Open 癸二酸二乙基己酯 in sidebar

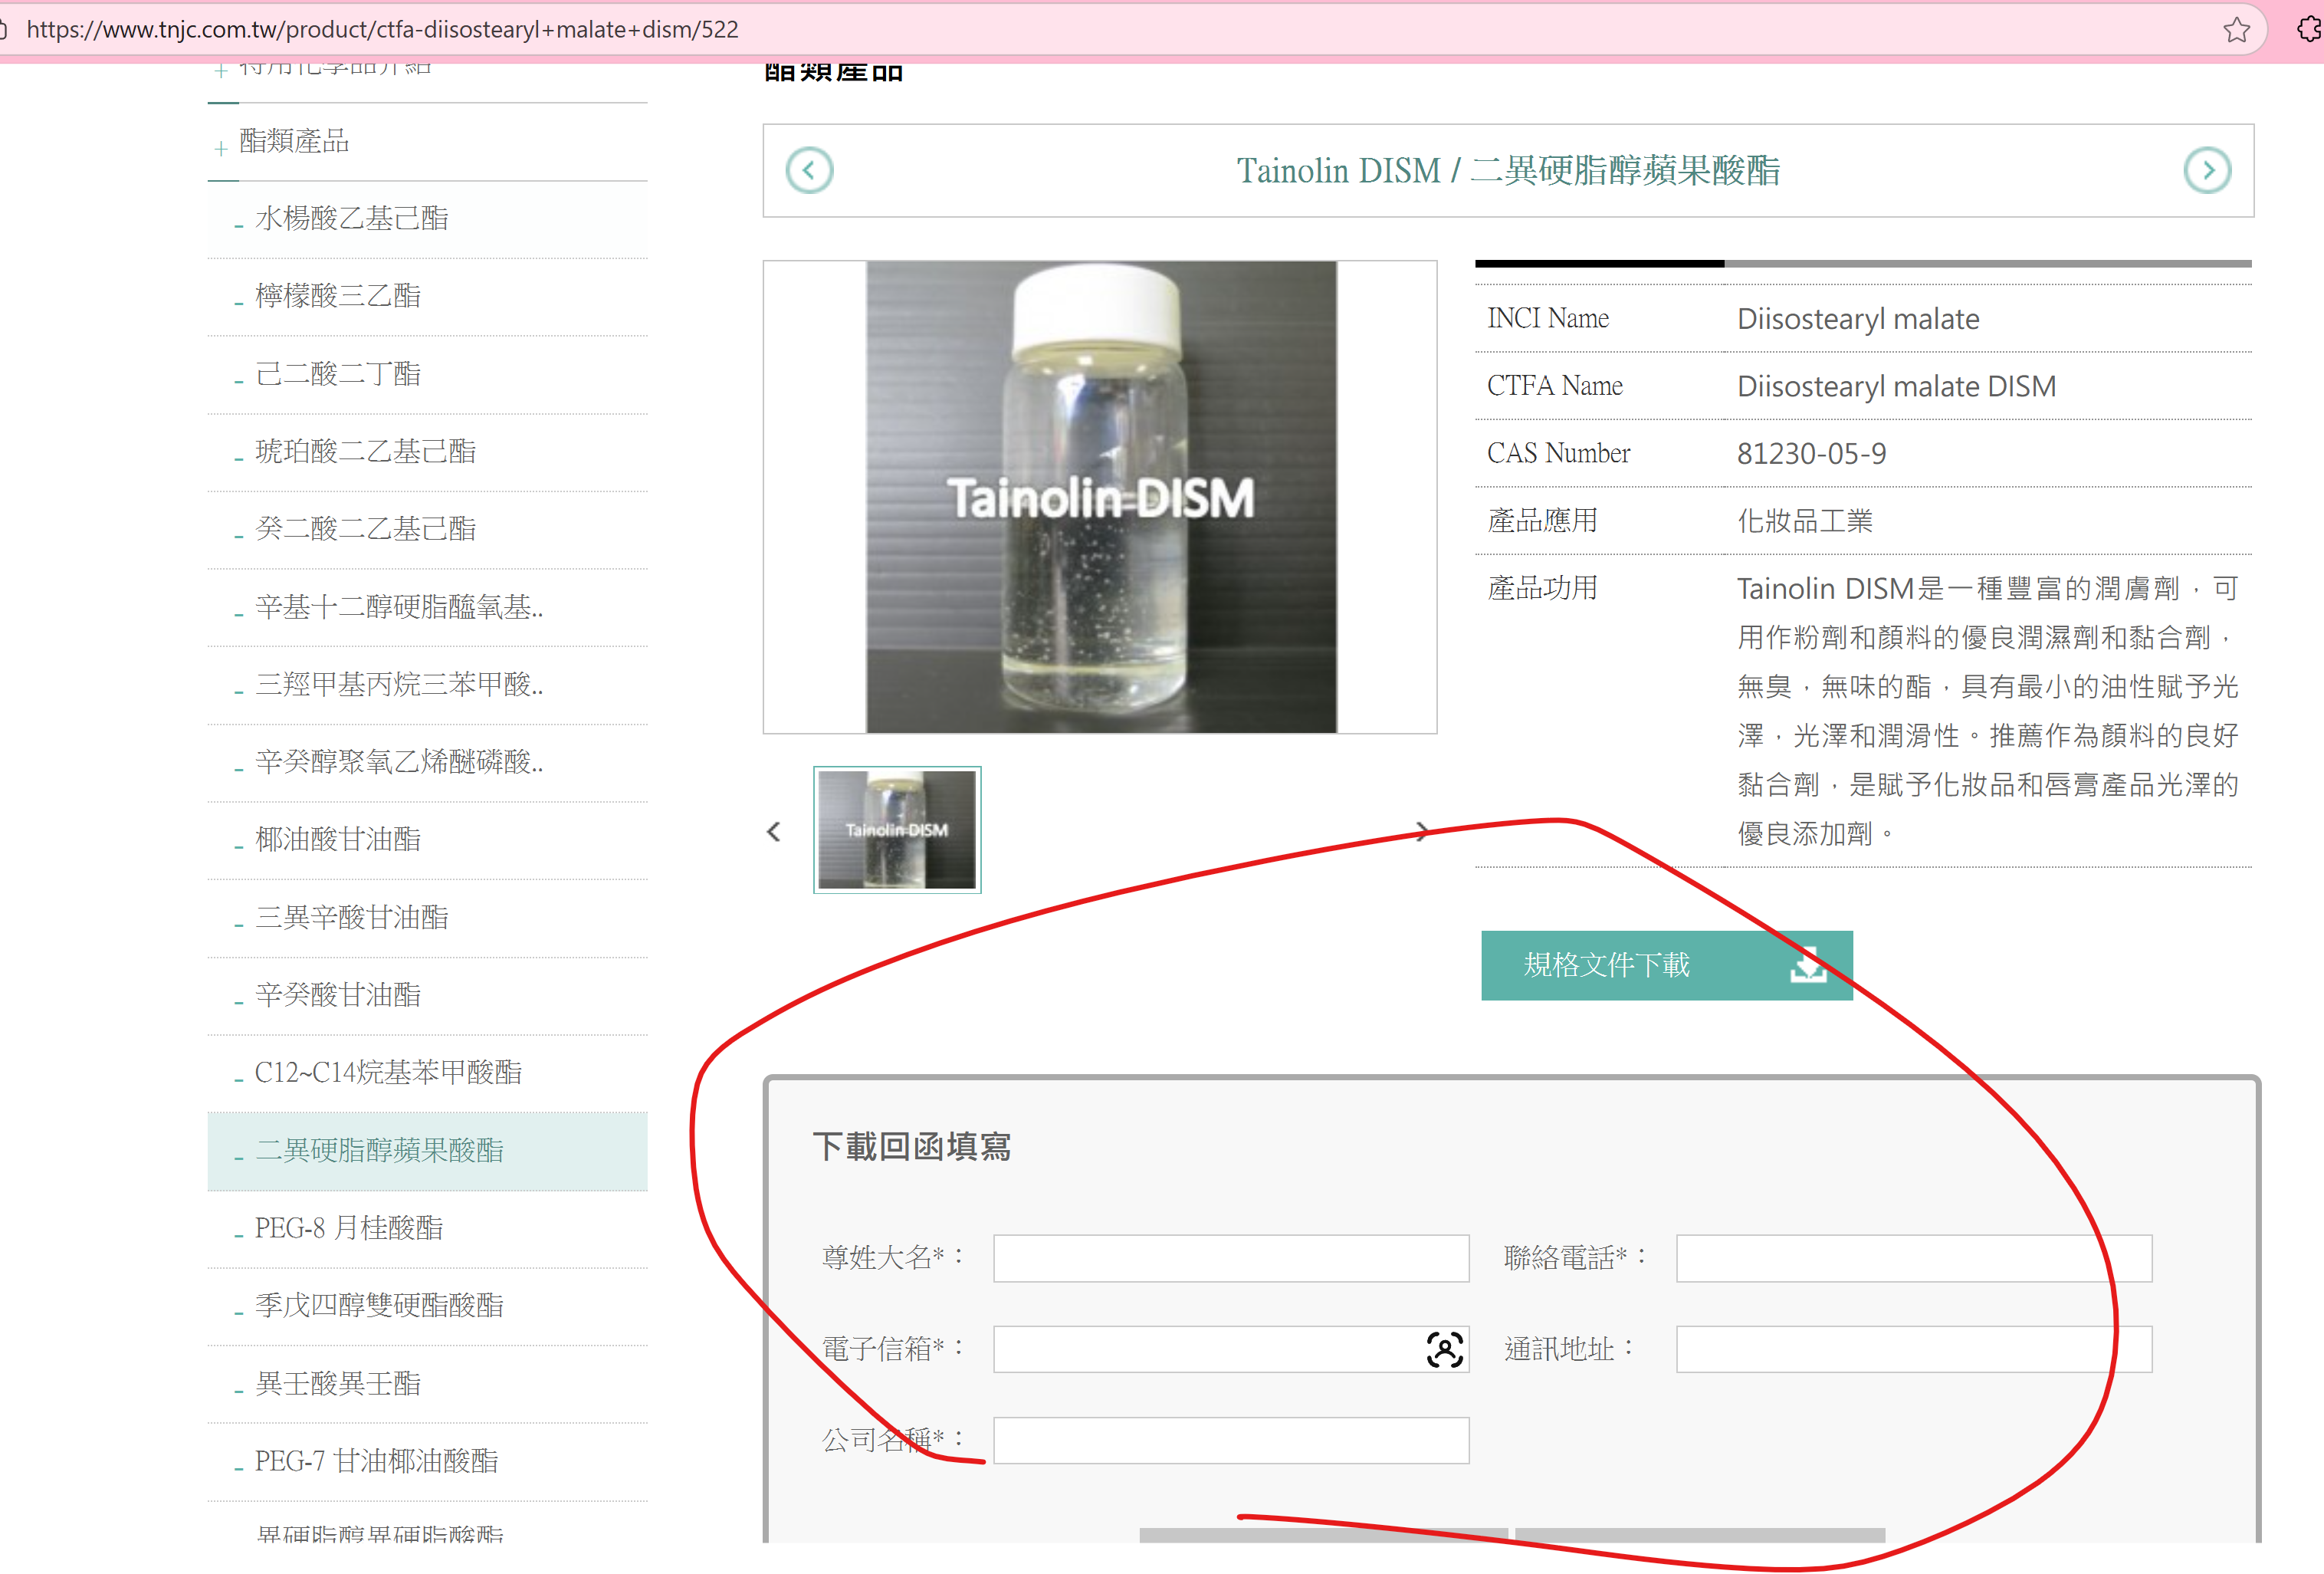point(365,528)
